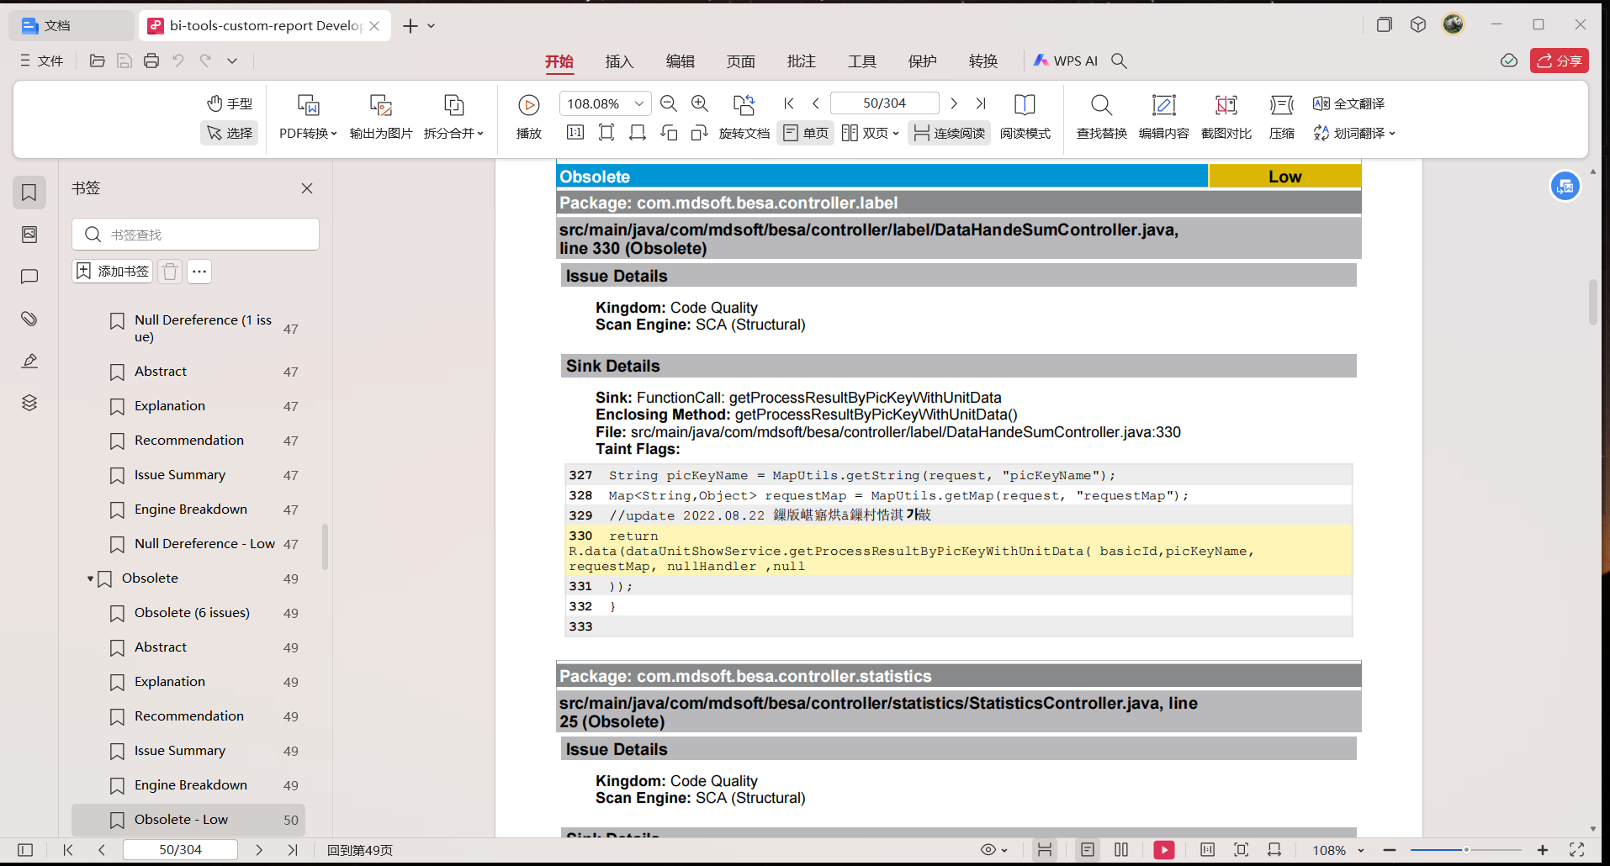Jump to first page in toolbar

point(789,103)
